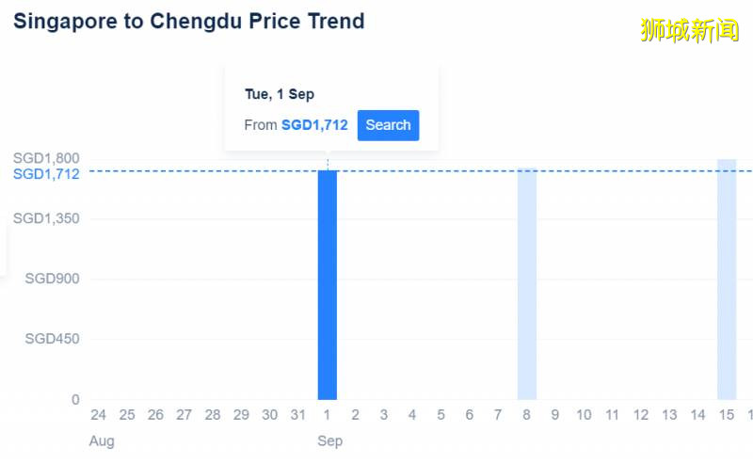
Task: Click the SGD1,800 axis label
Action: point(46,158)
